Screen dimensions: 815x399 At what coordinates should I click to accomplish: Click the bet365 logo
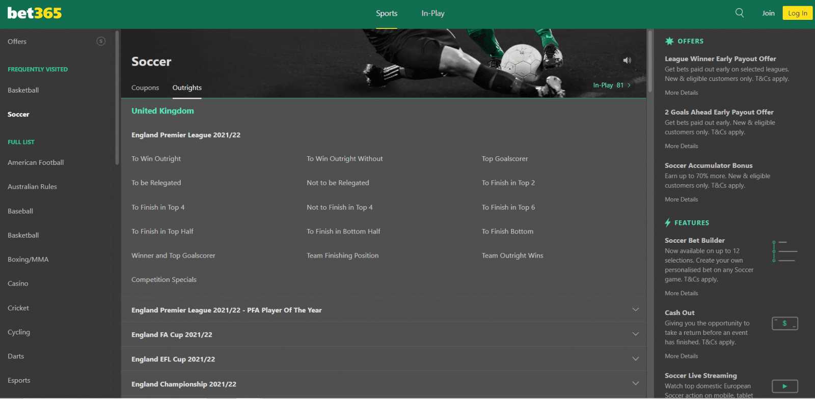pos(35,13)
